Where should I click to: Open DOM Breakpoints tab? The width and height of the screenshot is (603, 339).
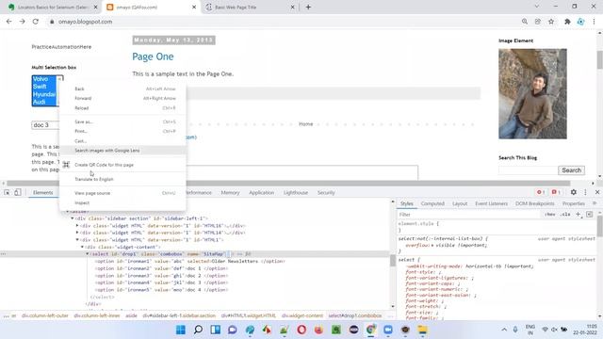click(534, 203)
